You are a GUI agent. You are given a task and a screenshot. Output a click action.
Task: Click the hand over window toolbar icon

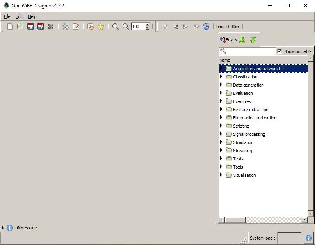[x=91, y=27]
